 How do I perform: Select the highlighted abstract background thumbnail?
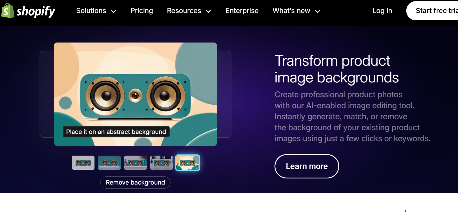point(188,163)
